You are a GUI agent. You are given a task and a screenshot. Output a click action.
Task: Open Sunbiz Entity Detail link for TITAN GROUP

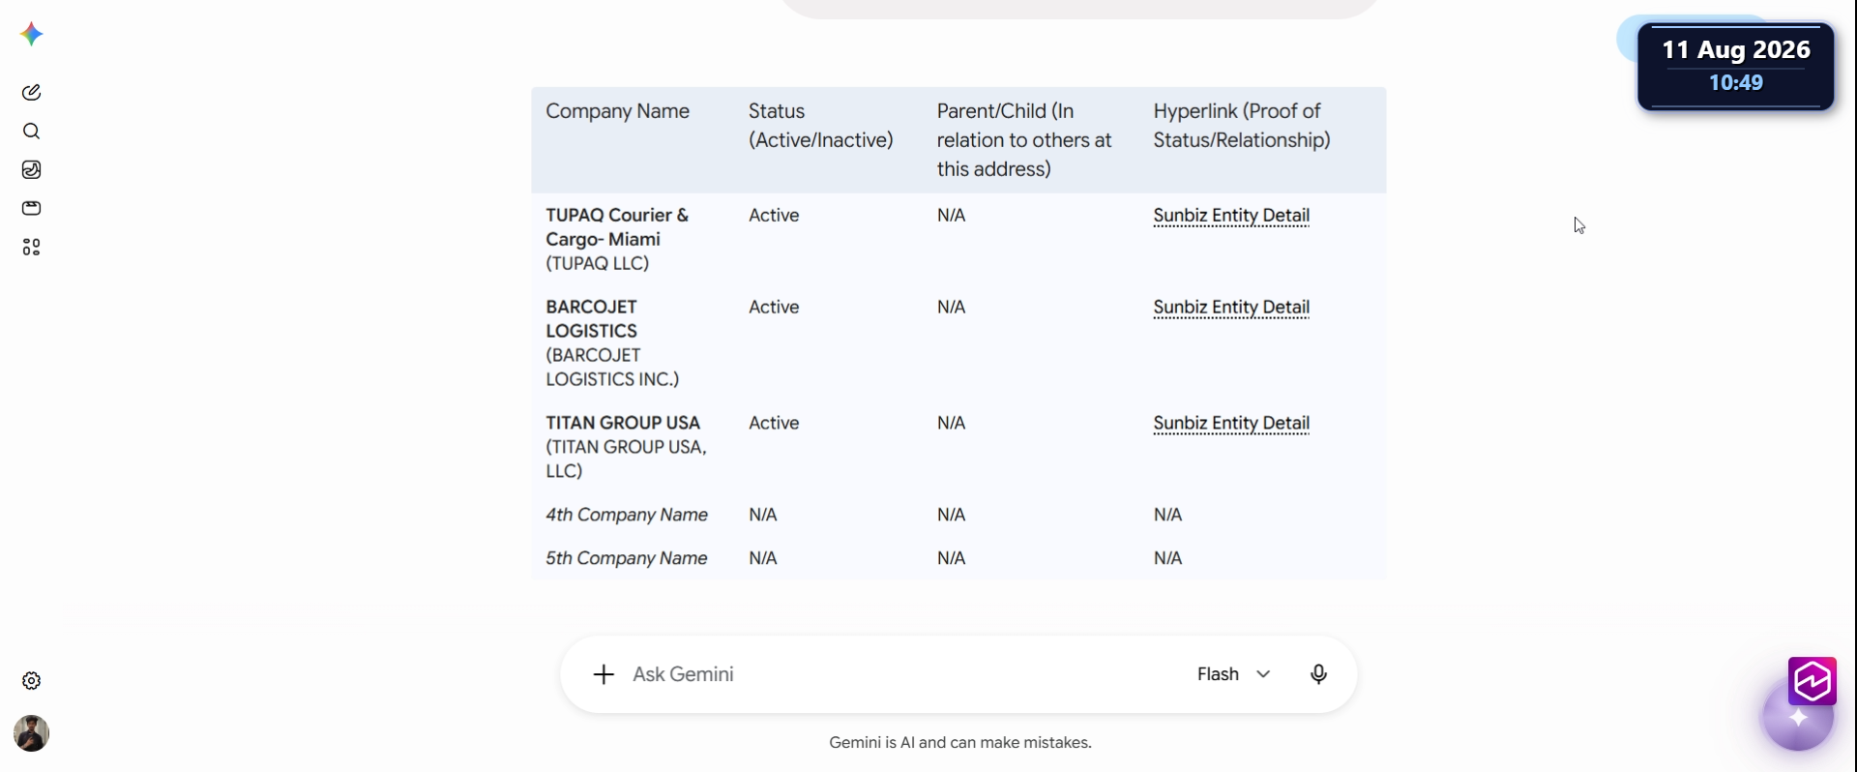tap(1231, 424)
